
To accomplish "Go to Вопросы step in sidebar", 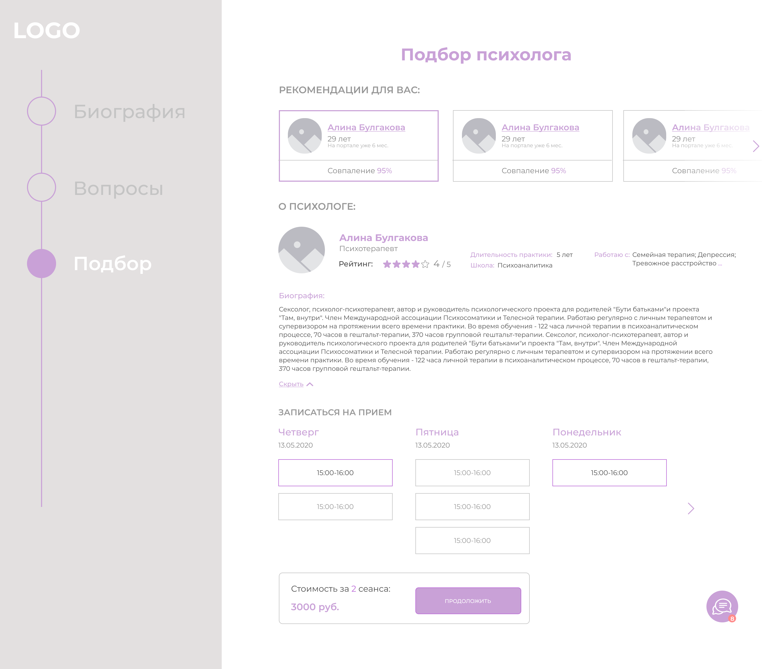I will [x=118, y=188].
